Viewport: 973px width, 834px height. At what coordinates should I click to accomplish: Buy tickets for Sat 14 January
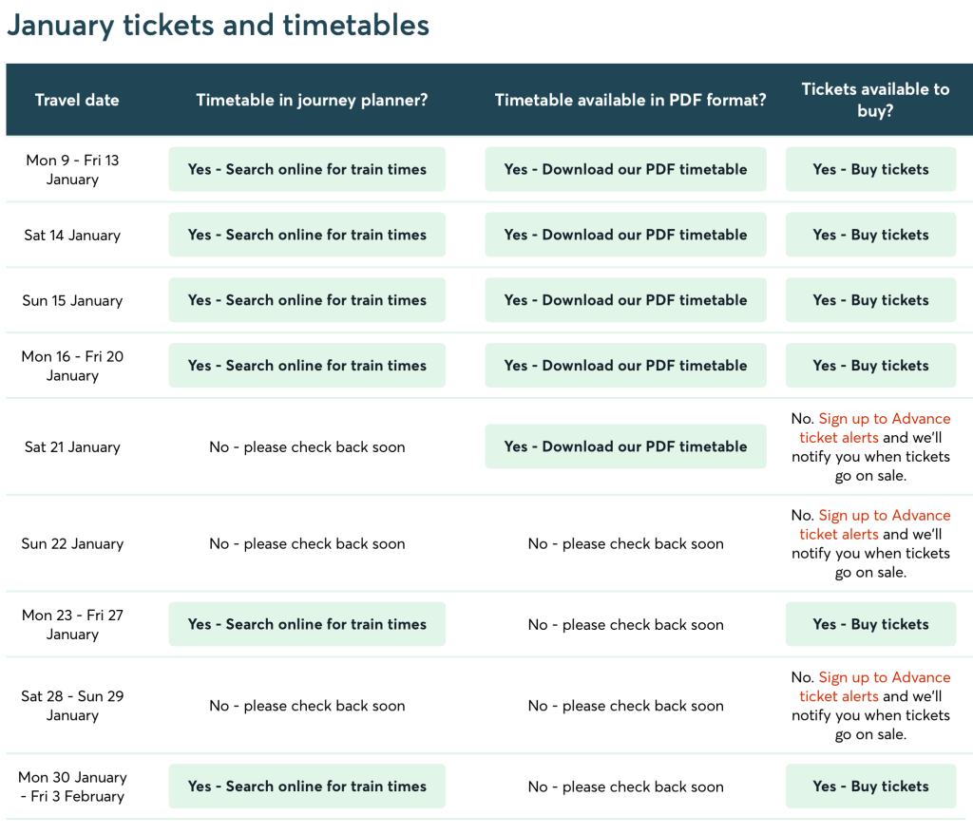click(x=870, y=235)
